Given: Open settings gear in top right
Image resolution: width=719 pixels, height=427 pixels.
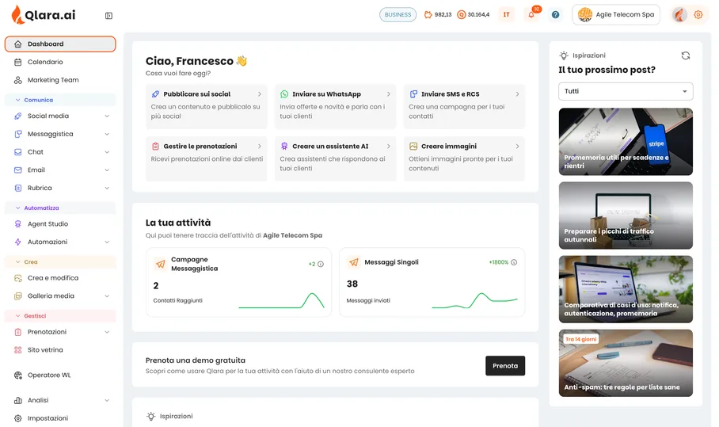Looking at the screenshot, I should [698, 15].
